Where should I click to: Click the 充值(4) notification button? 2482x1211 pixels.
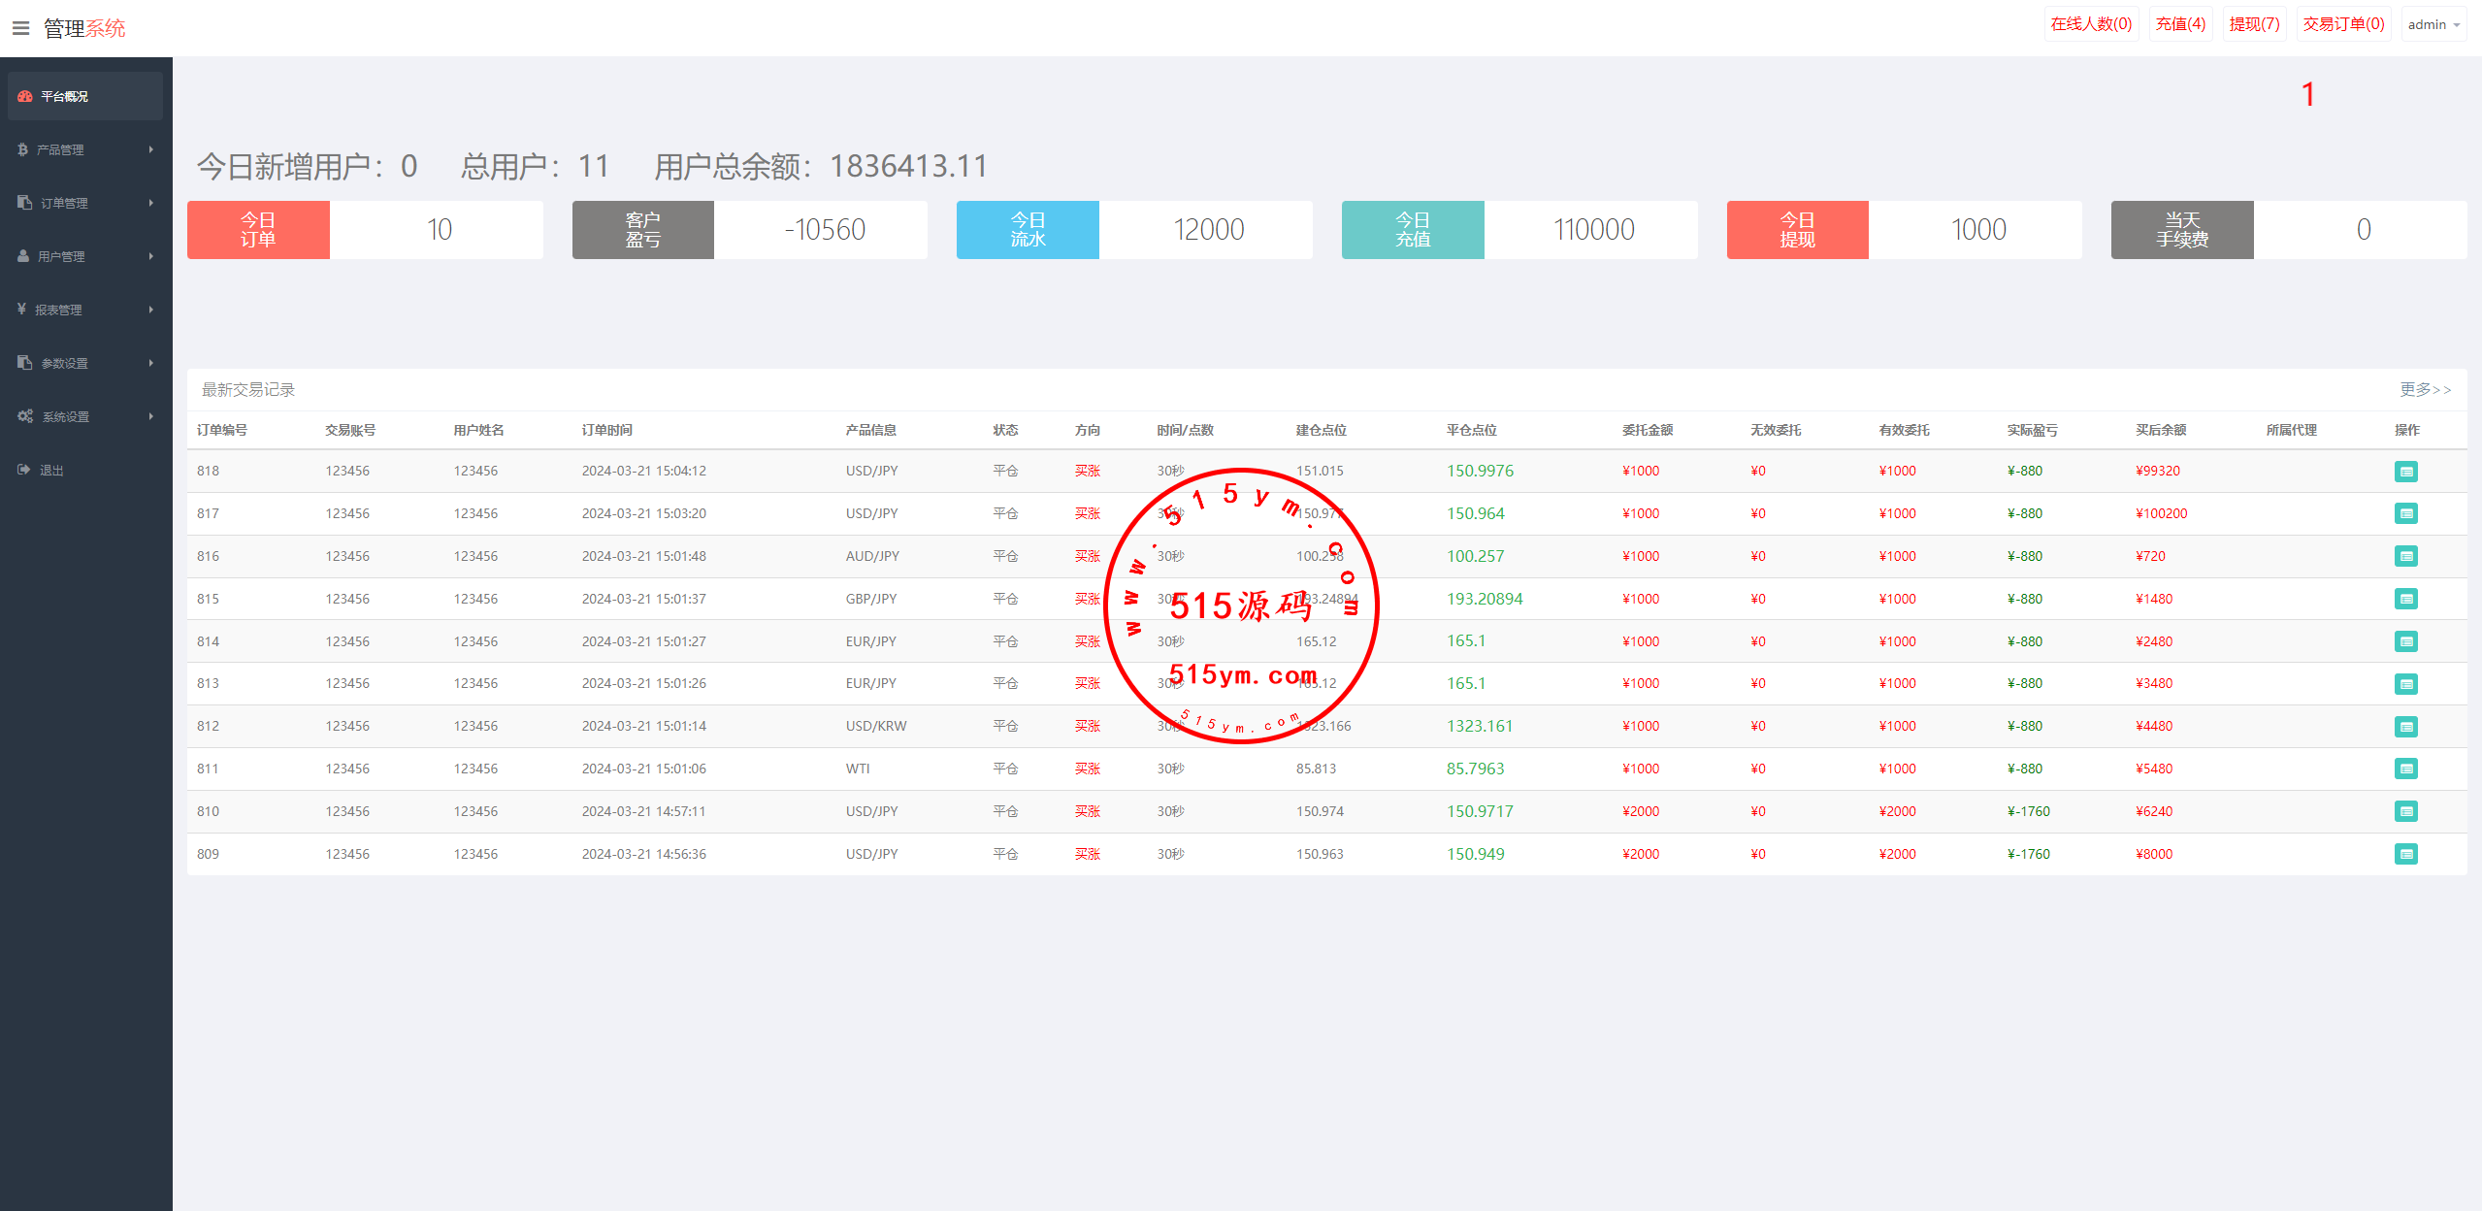[x=2179, y=24]
